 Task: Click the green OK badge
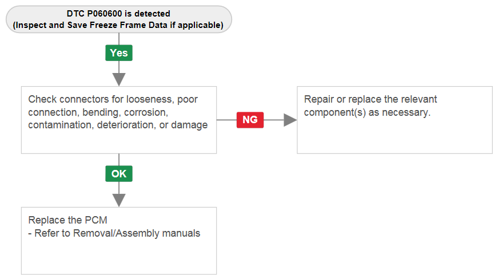pos(119,173)
